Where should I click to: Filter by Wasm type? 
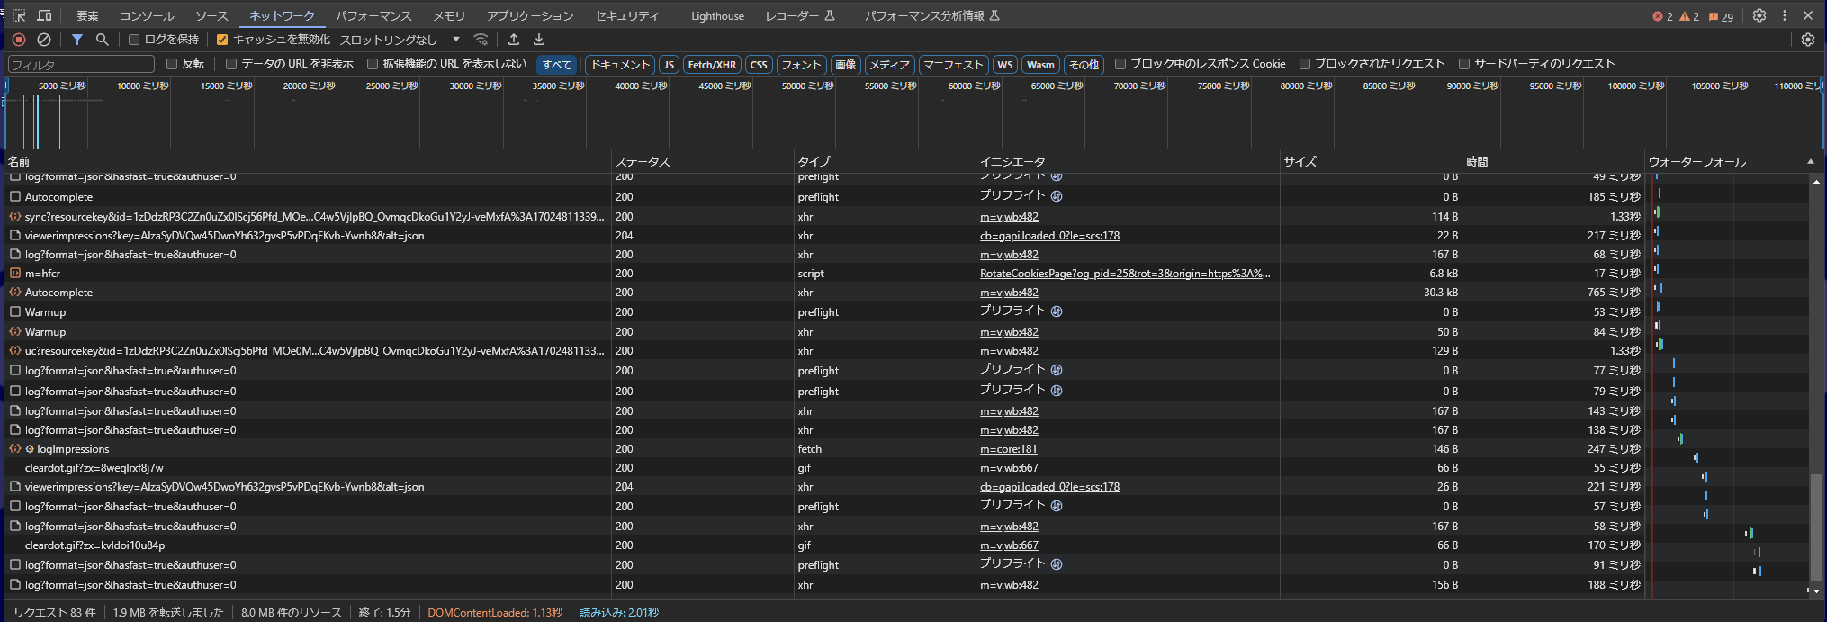coord(1040,65)
